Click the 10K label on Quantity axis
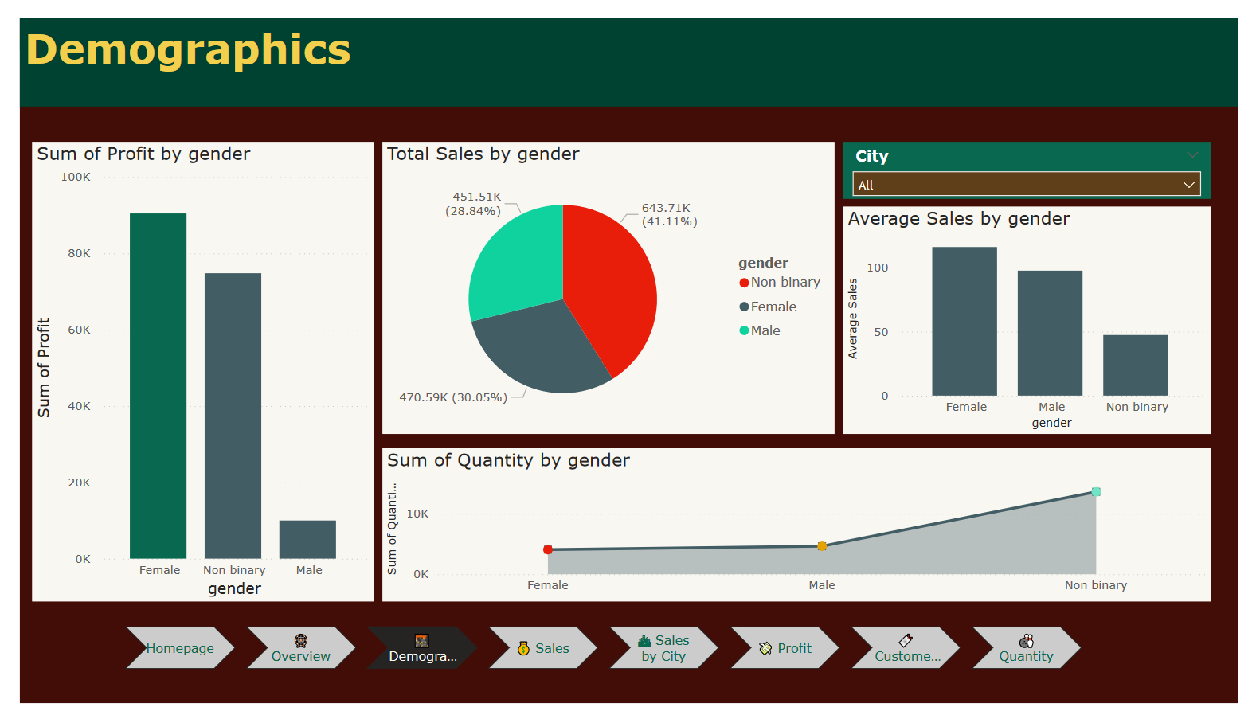This screenshot has width=1256, height=719. click(418, 514)
